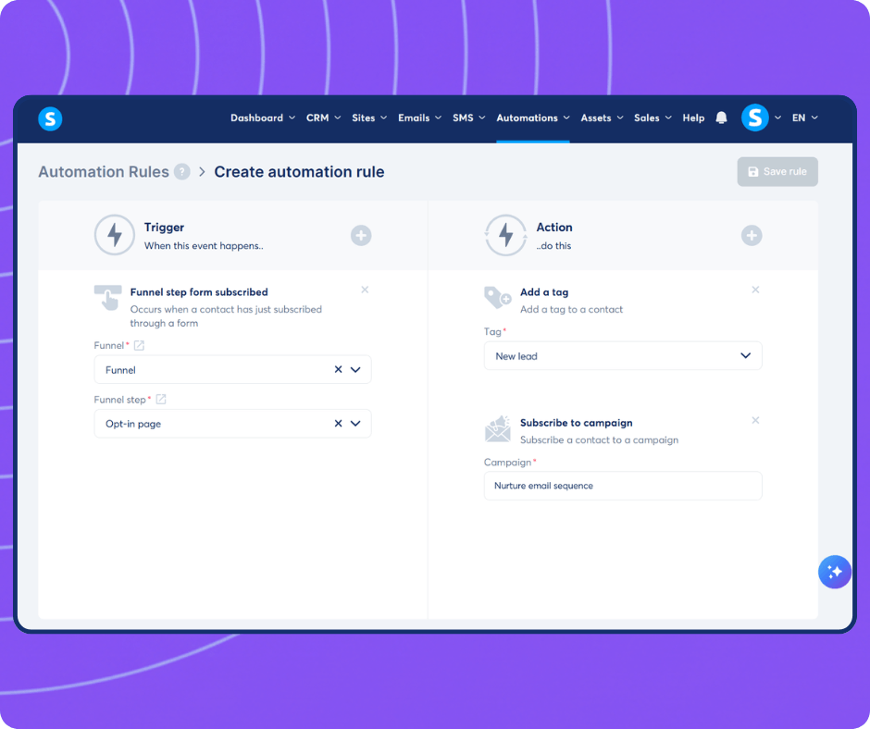The height and width of the screenshot is (729, 870).
Task: Click the Add a tag icon
Action: click(497, 297)
